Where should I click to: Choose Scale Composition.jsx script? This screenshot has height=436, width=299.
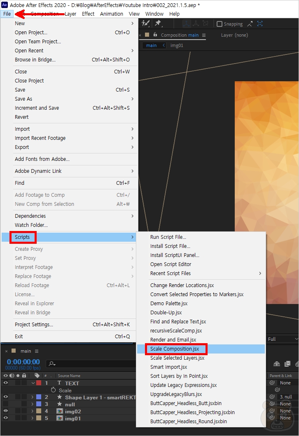(x=201, y=349)
